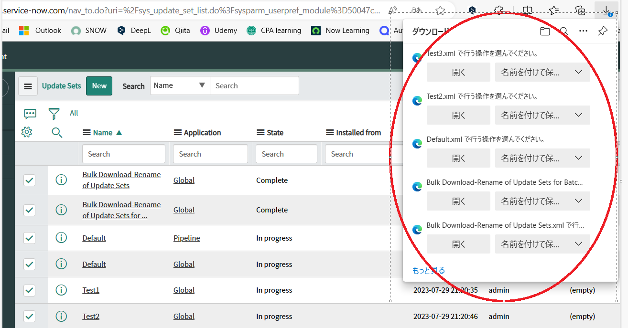Open Name column options menu icon
The height and width of the screenshot is (328, 628).
(x=87, y=133)
